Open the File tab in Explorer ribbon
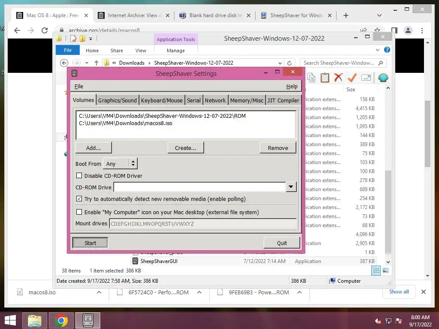Viewport: 439px width, 329px height. point(68,51)
